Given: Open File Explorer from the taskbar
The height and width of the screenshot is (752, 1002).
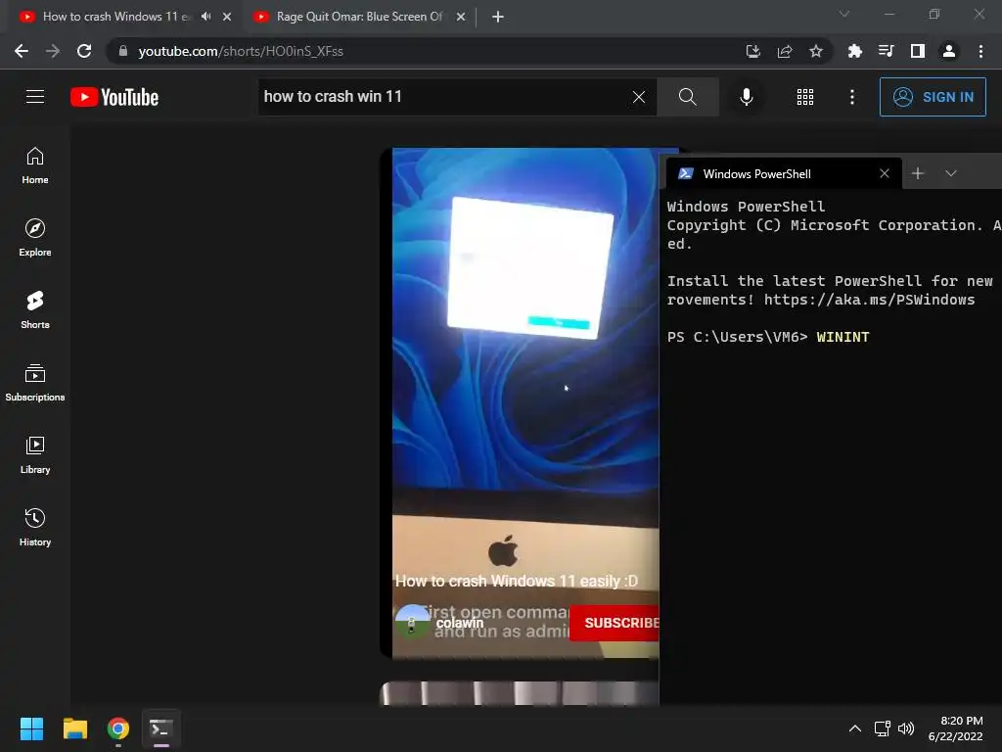Looking at the screenshot, I should 74,728.
